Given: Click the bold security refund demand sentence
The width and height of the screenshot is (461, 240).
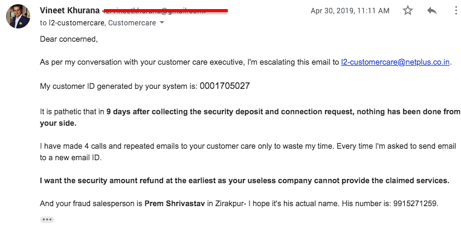Looking at the screenshot, I should tap(245, 180).
